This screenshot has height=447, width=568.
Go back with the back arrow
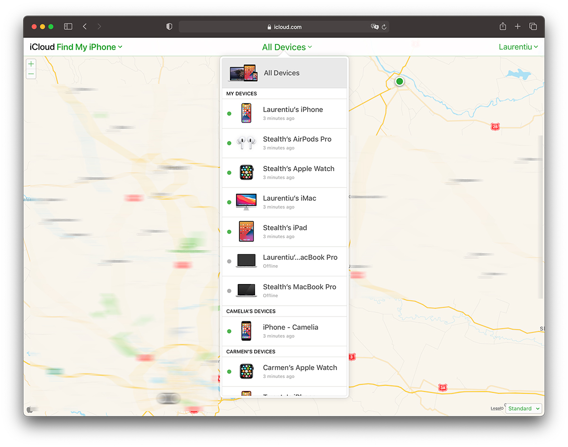(85, 26)
